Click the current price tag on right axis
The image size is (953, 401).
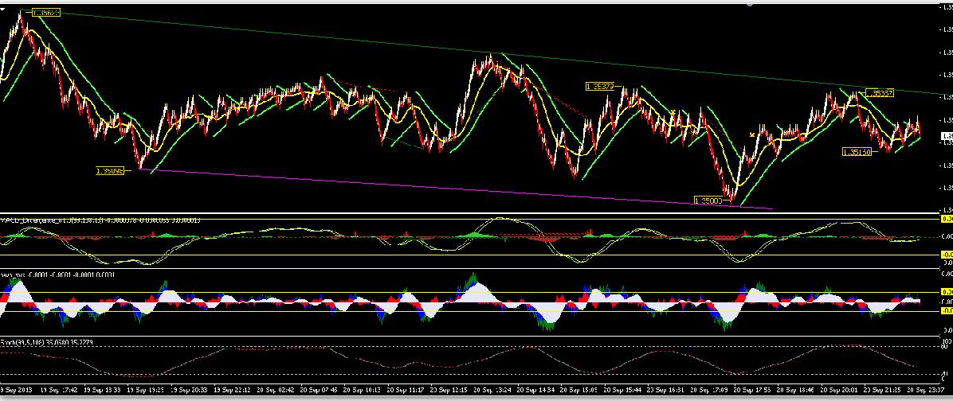(947, 137)
